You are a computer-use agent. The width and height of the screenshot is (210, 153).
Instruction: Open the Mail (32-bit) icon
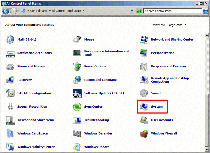[10, 39]
